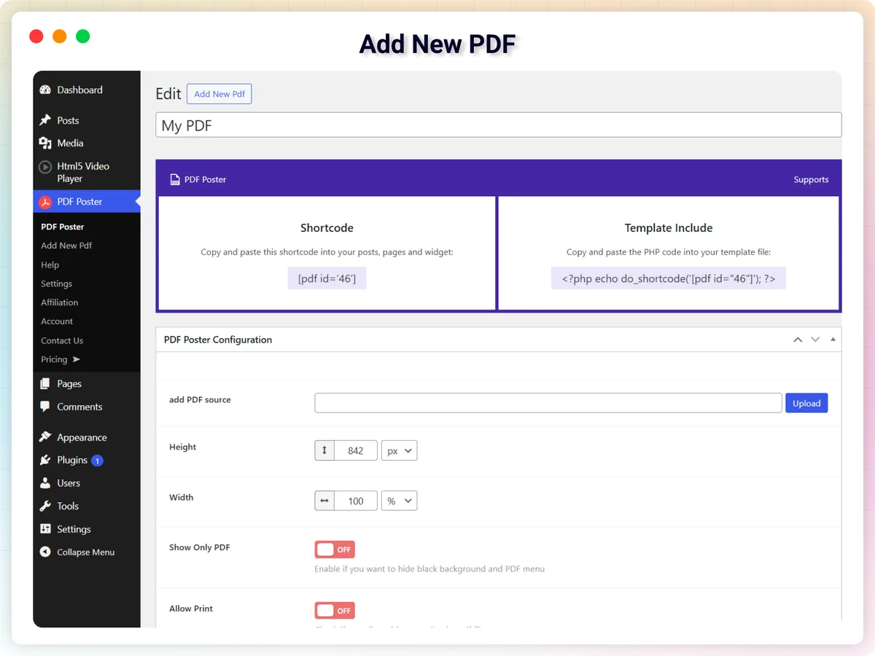Click the Plugins update count badge
The height and width of the screenshot is (656, 875).
(x=97, y=461)
